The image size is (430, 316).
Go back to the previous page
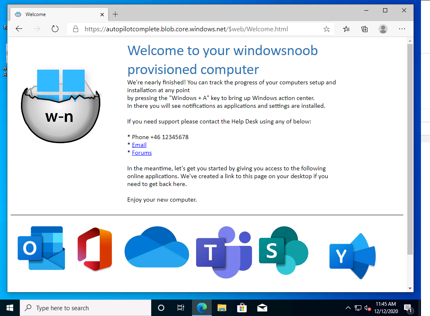click(19, 29)
